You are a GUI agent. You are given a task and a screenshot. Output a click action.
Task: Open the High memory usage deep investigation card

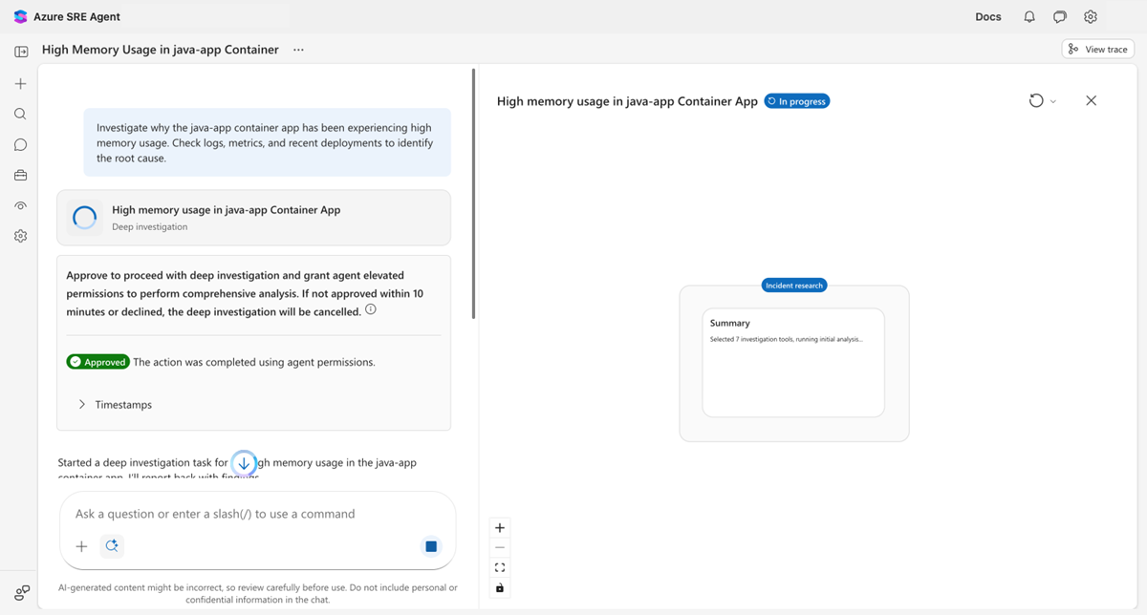253,218
